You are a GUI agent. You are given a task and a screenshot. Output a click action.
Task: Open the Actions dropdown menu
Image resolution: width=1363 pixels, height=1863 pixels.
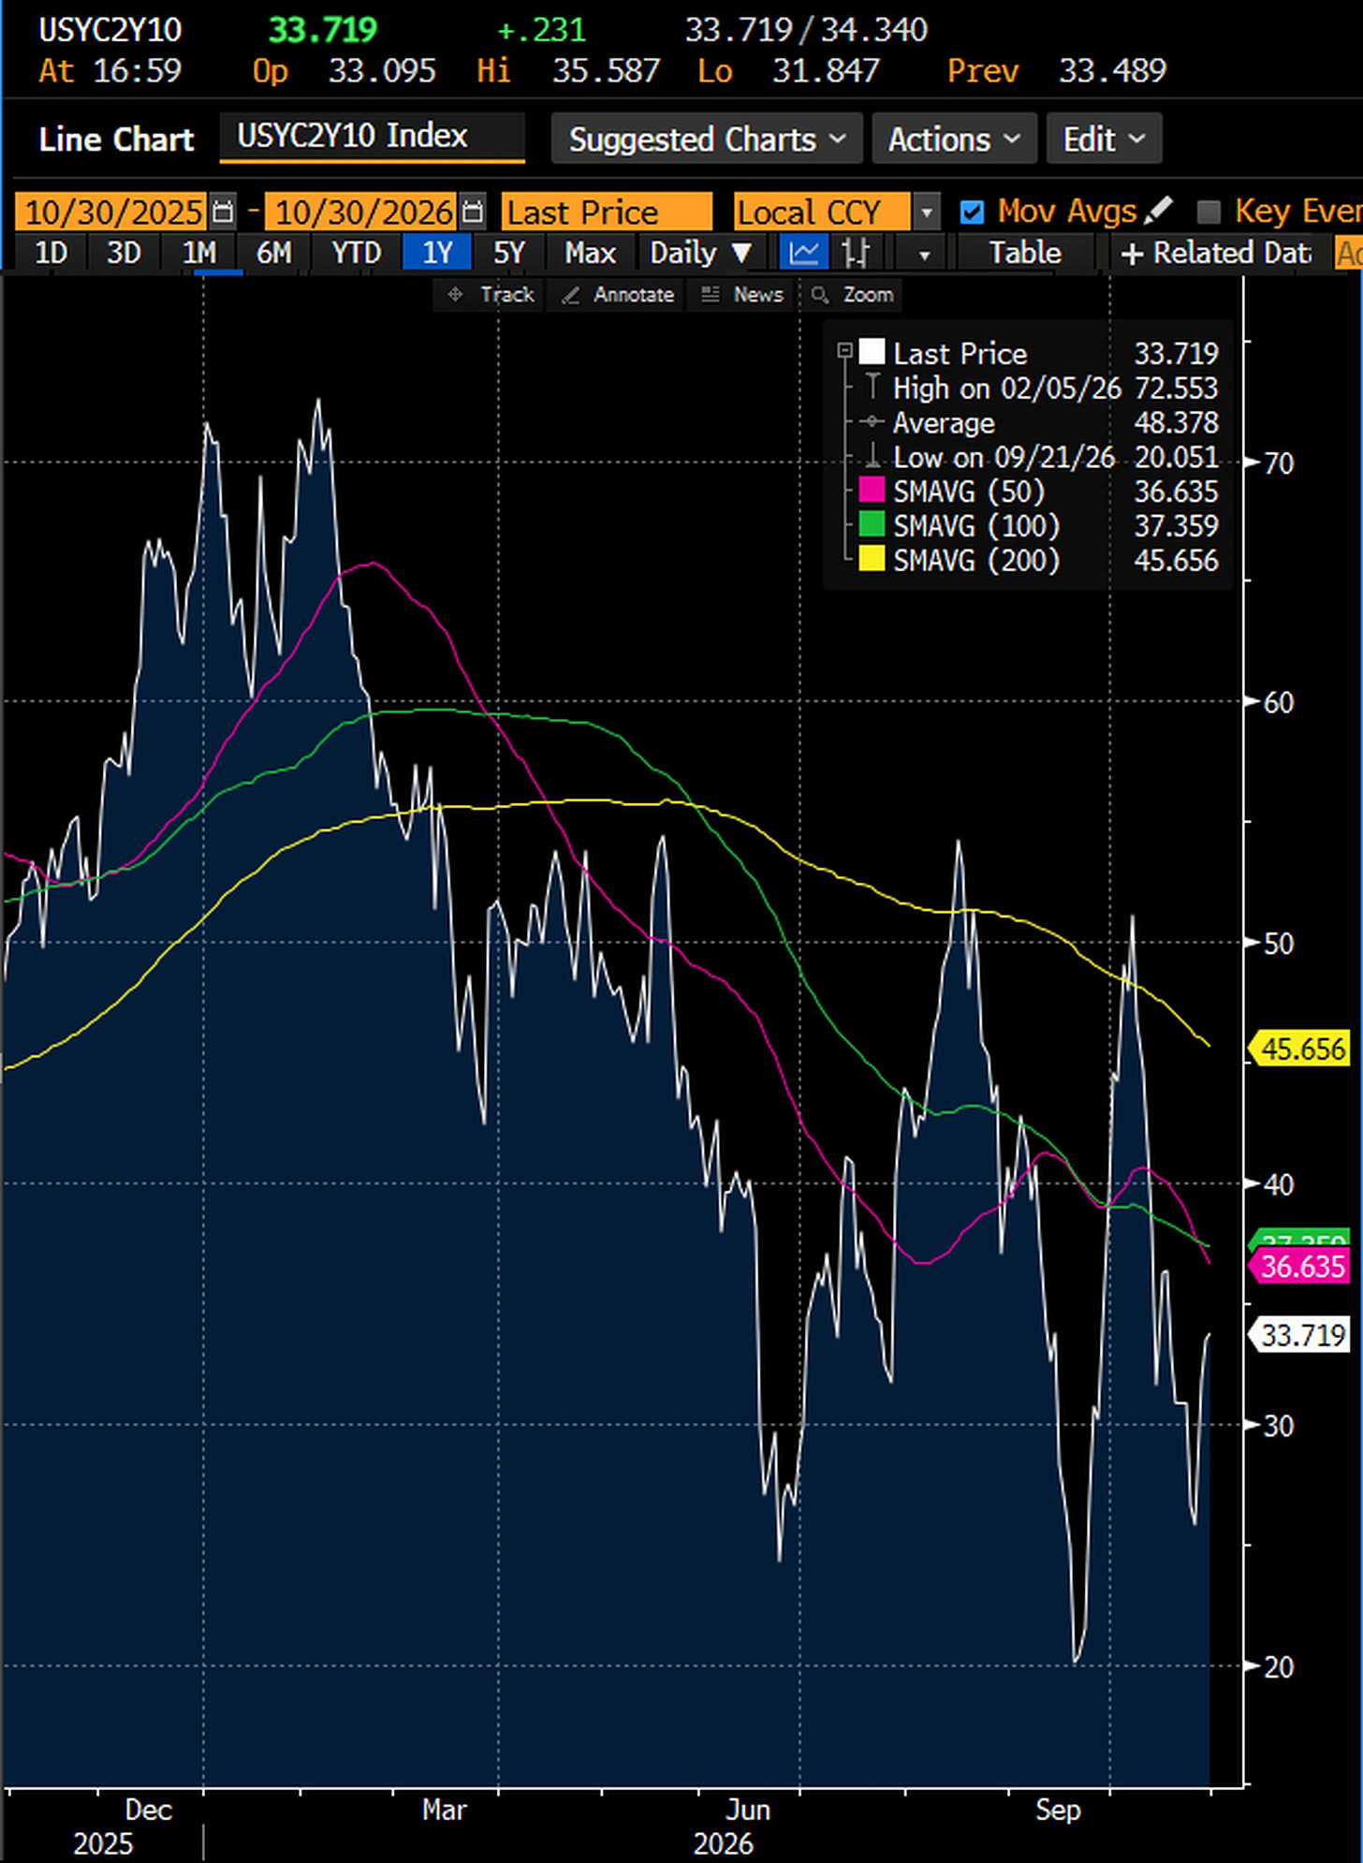click(954, 139)
